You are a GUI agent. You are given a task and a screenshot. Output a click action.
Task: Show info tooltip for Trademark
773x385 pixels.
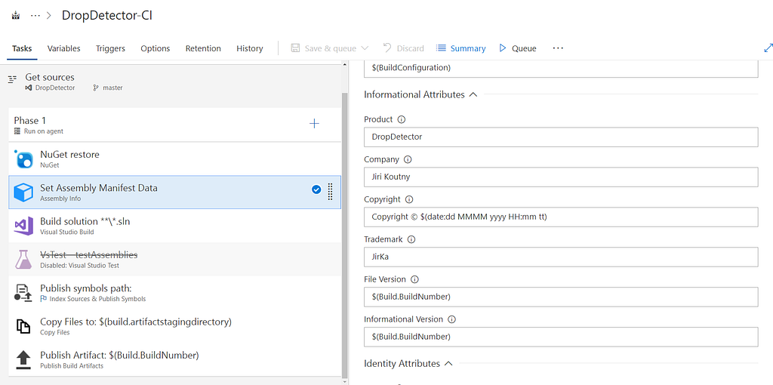click(411, 239)
